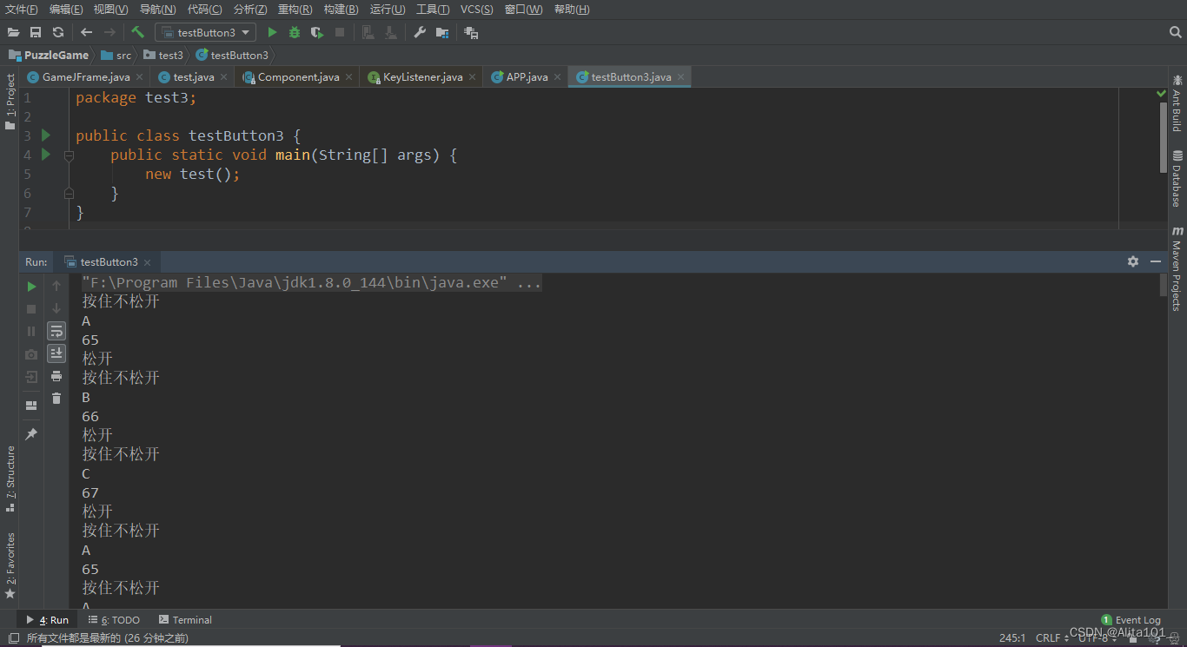The image size is (1187, 647).
Task: Open UTF-8 encoding selector
Action: 1097,638
